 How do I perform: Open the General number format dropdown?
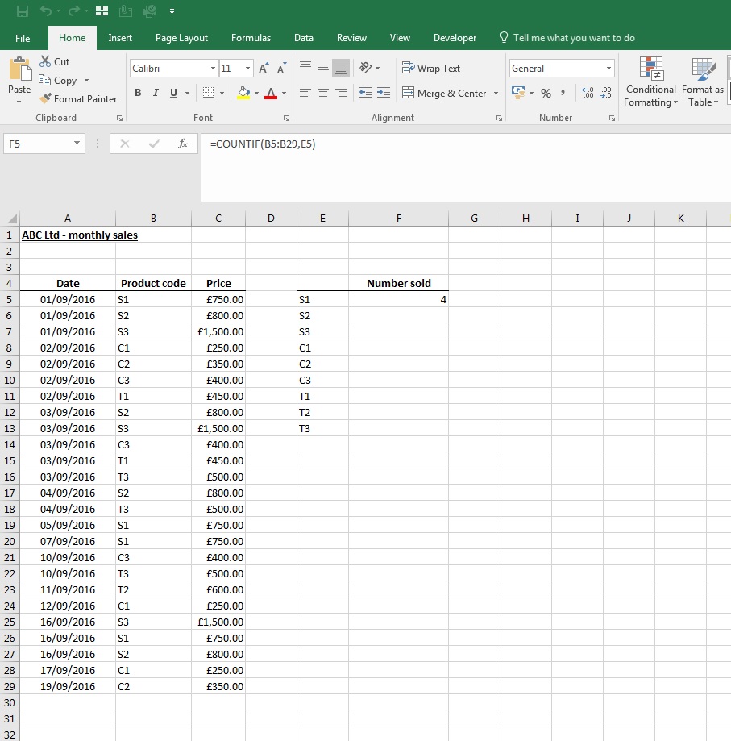(x=608, y=69)
